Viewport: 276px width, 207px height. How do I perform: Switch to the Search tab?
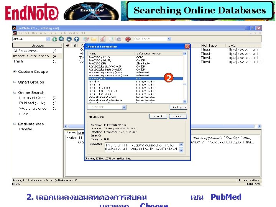point(81,133)
